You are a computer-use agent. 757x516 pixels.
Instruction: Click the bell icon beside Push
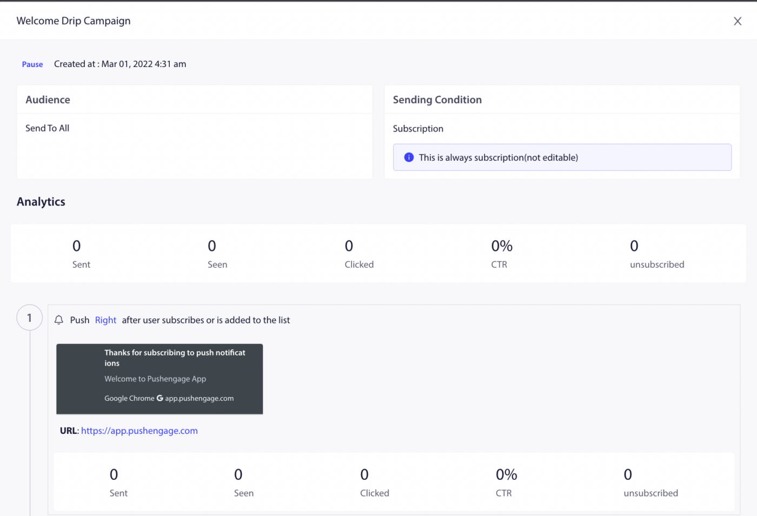[x=59, y=320]
